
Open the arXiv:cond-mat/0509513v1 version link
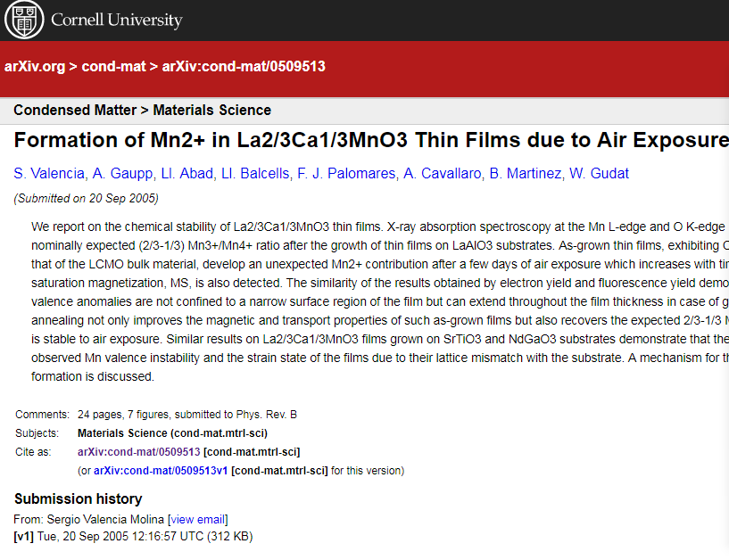point(161,470)
